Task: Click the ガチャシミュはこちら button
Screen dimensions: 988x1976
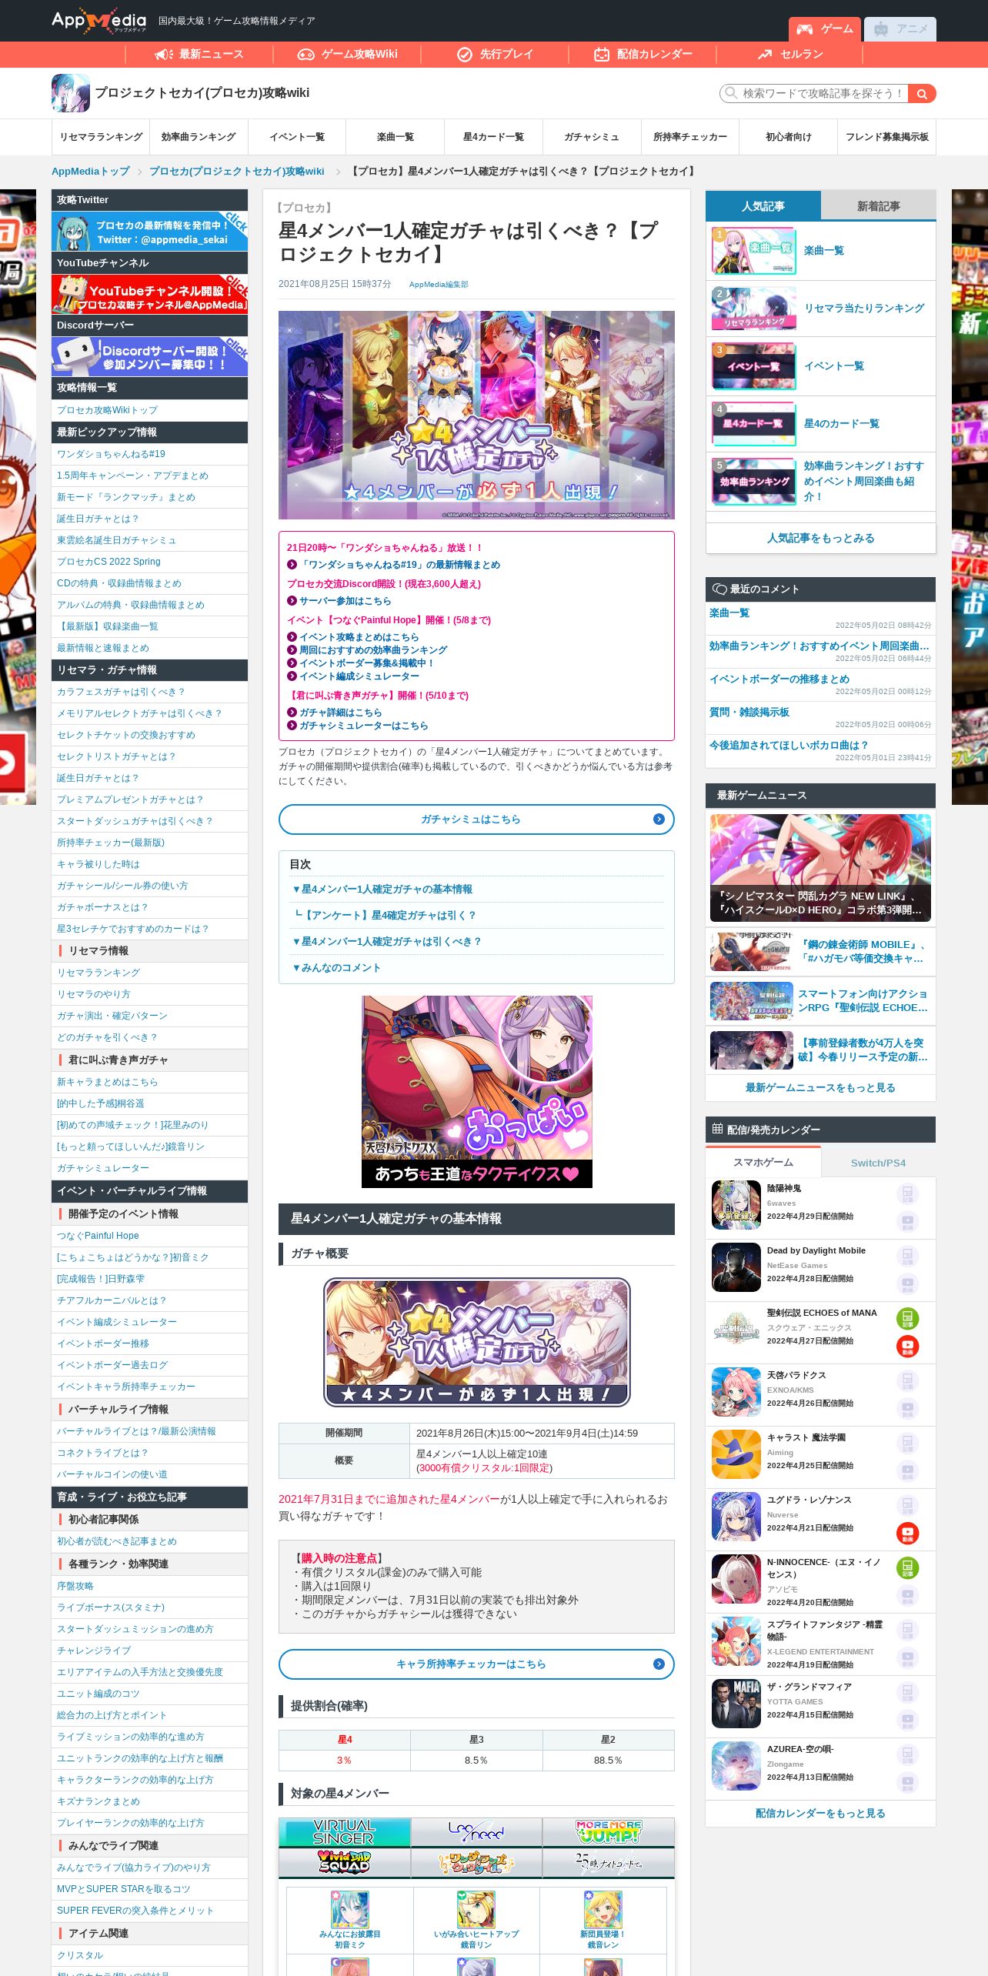Action: tap(476, 819)
